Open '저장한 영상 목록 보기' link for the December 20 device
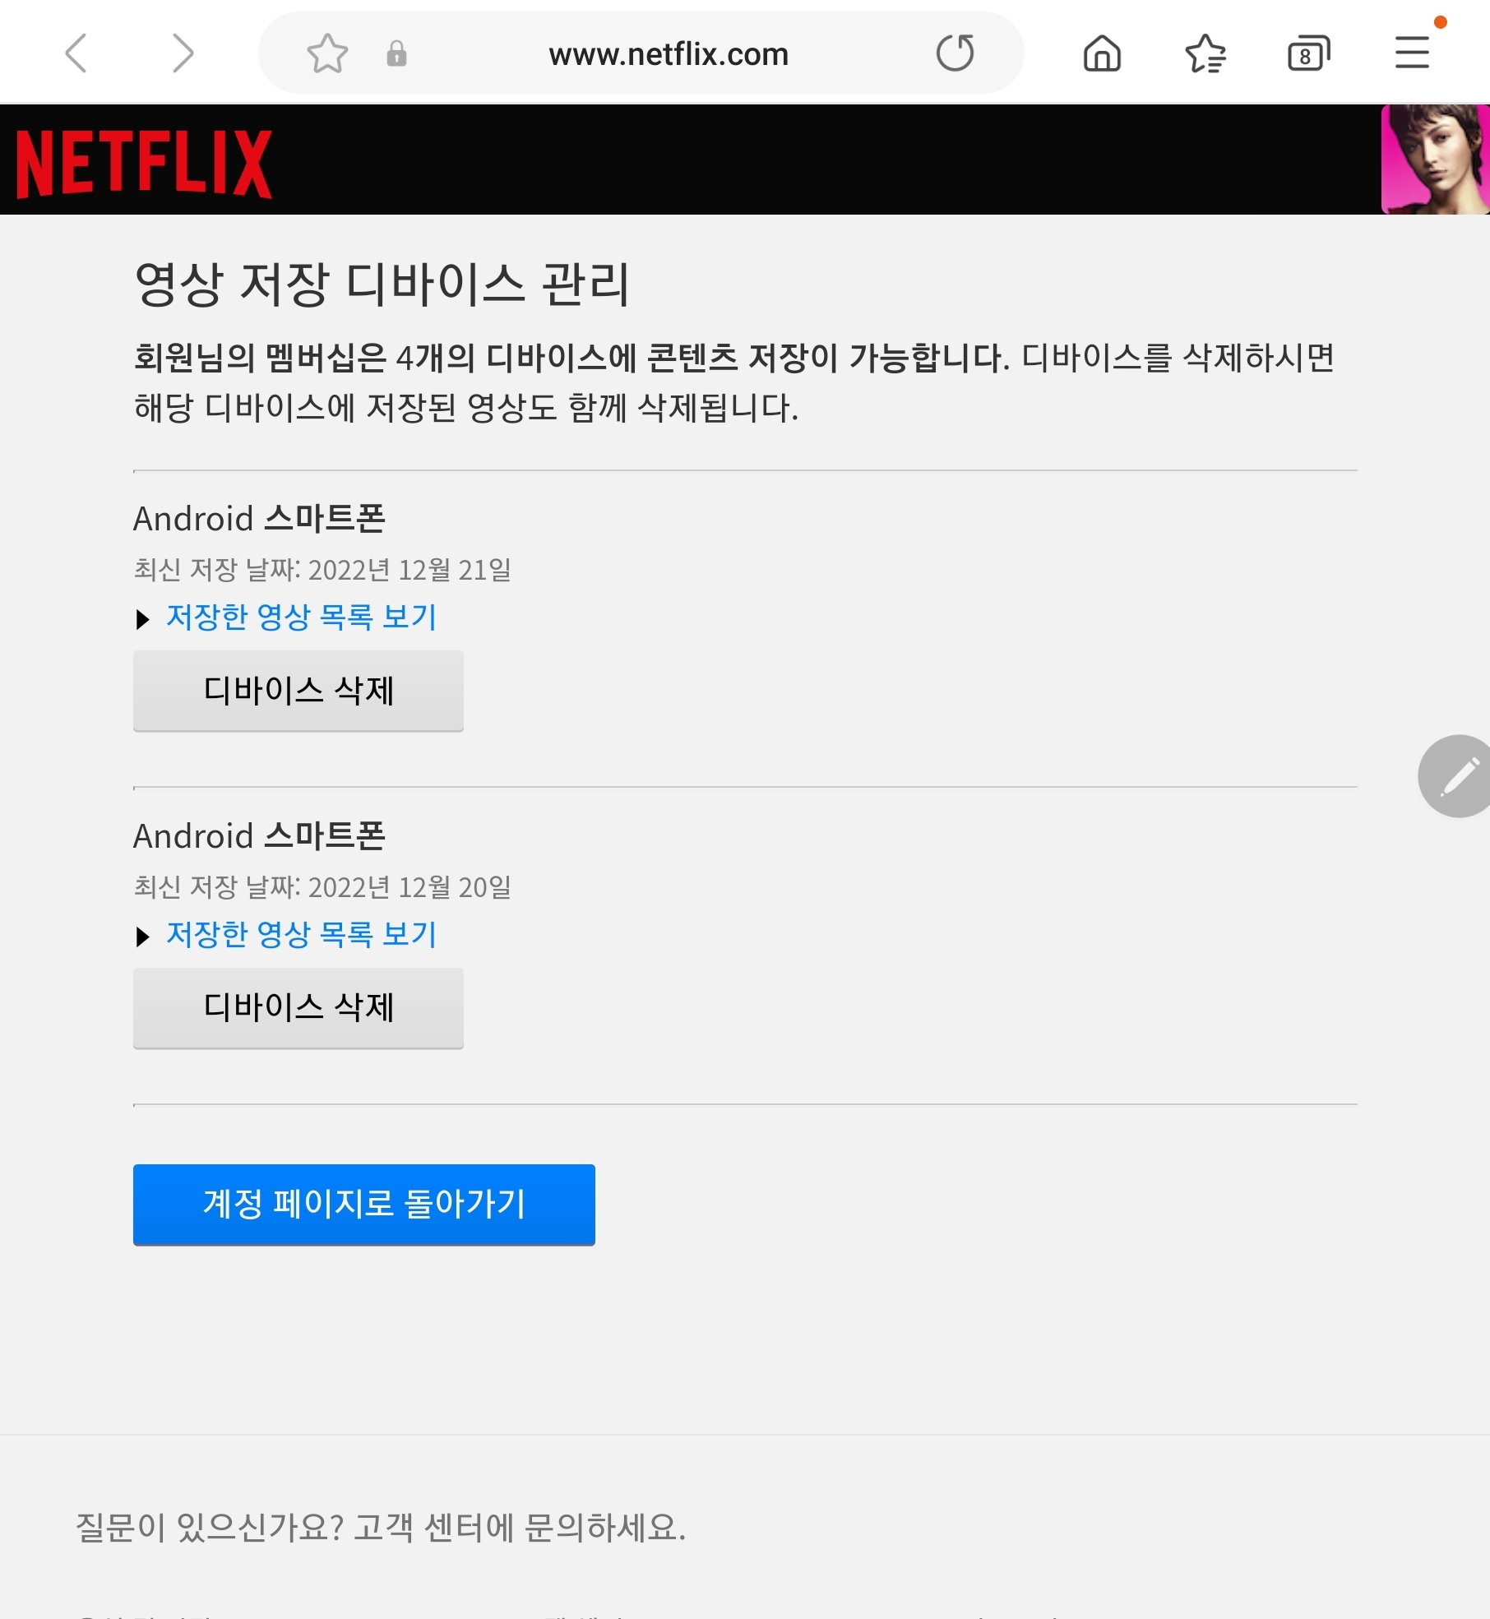This screenshot has height=1619, width=1490. click(302, 934)
